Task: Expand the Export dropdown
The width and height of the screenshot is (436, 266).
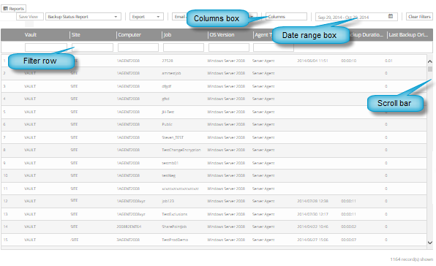Action: coord(146,17)
